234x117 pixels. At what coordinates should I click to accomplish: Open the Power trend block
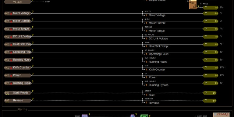point(151,77)
